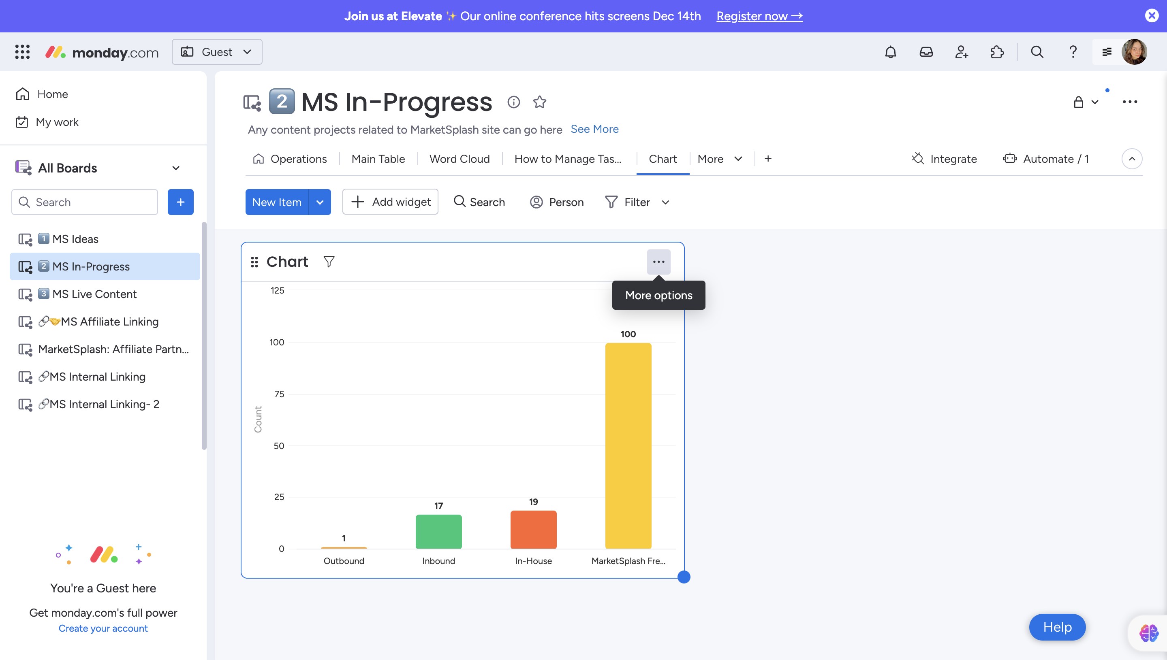This screenshot has width=1167, height=660.
Task: Click Create your account link
Action: point(103,628)
